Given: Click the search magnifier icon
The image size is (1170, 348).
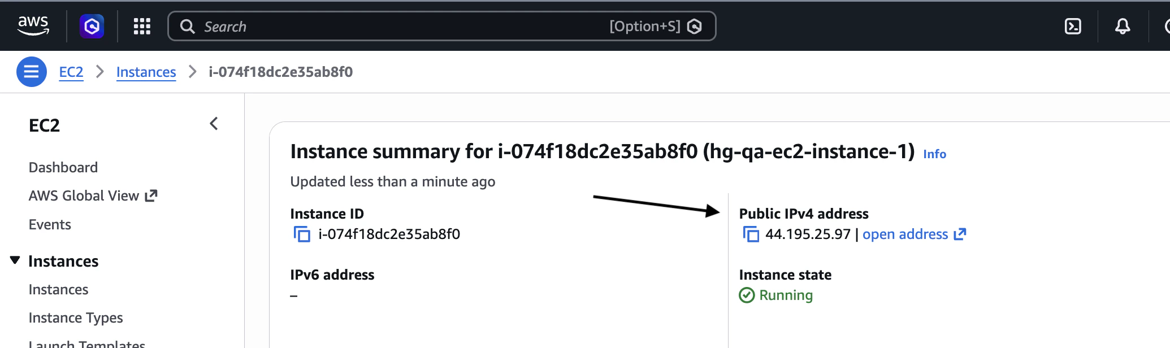Looking at the screenshot, I should click(x=187, y=26).
